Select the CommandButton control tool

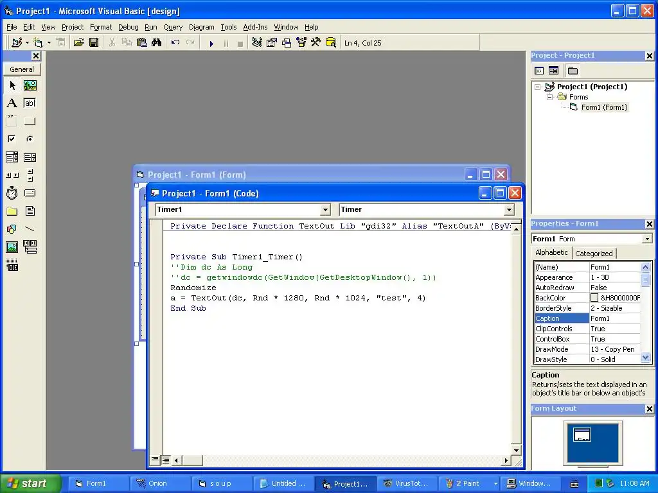coord(30,121)
